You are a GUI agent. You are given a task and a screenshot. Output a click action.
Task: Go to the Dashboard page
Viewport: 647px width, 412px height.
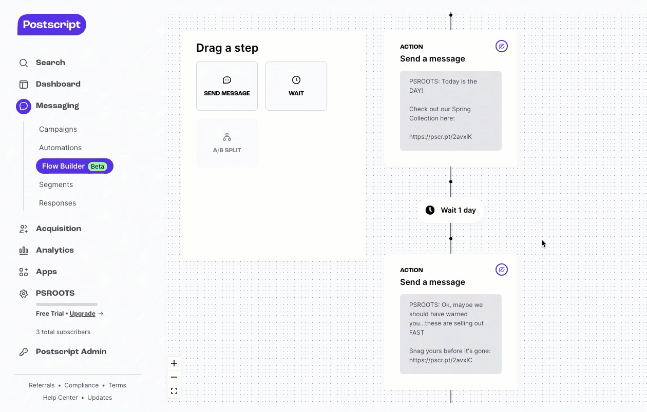(58, 84)
